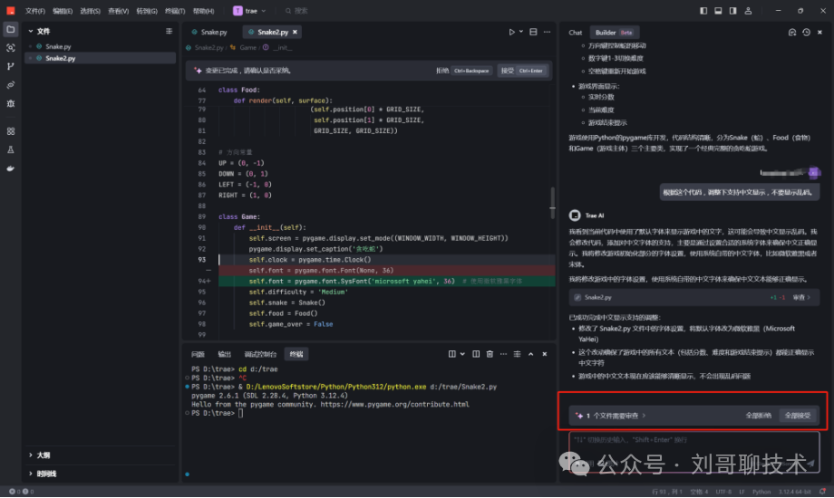
Task: Split the editor with the layout icon
Action: [x=533, y=33]
